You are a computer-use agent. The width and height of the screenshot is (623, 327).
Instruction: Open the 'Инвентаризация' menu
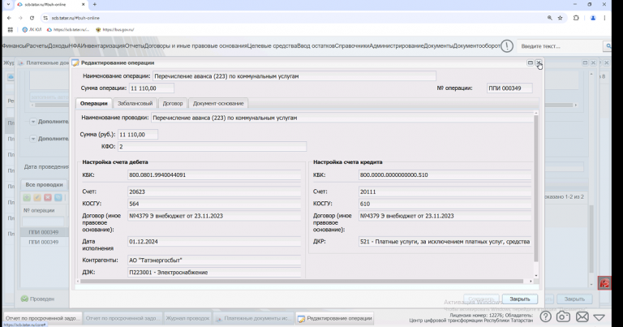(103, 46)
